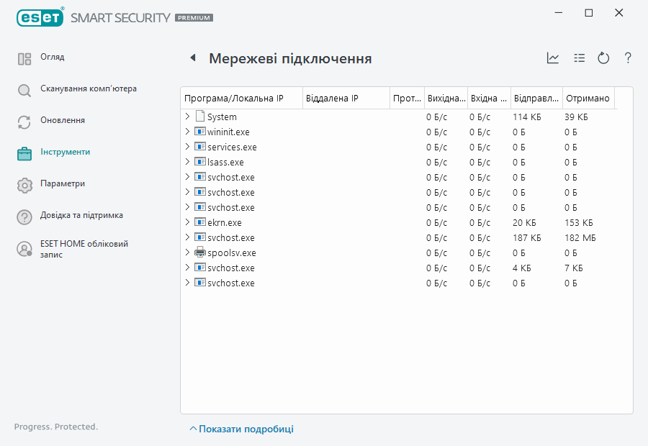The height and width of the screenshot is (446, 648).
Task: Click the Оновлення refresh icon in sidebar
Action: [24, 120]
